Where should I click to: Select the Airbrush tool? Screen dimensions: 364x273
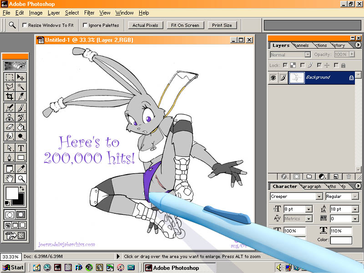(10, 108)
